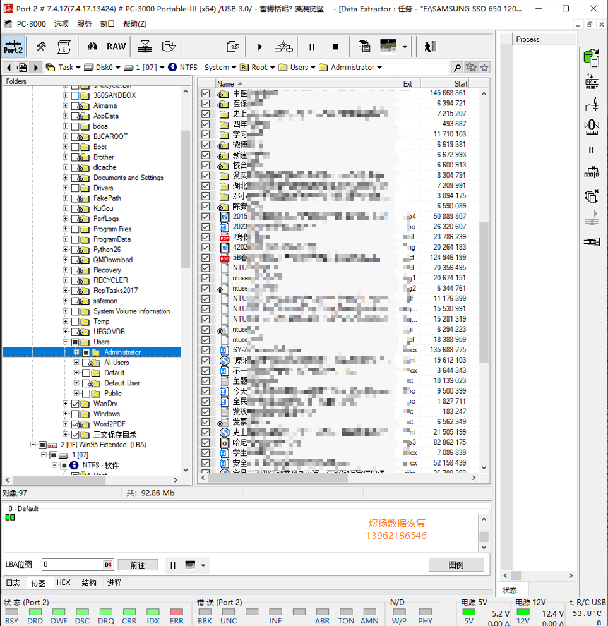Click the RESET icon in right sidebar
Viewport: 608px width, 626px height.
click(x=592, y=81)
